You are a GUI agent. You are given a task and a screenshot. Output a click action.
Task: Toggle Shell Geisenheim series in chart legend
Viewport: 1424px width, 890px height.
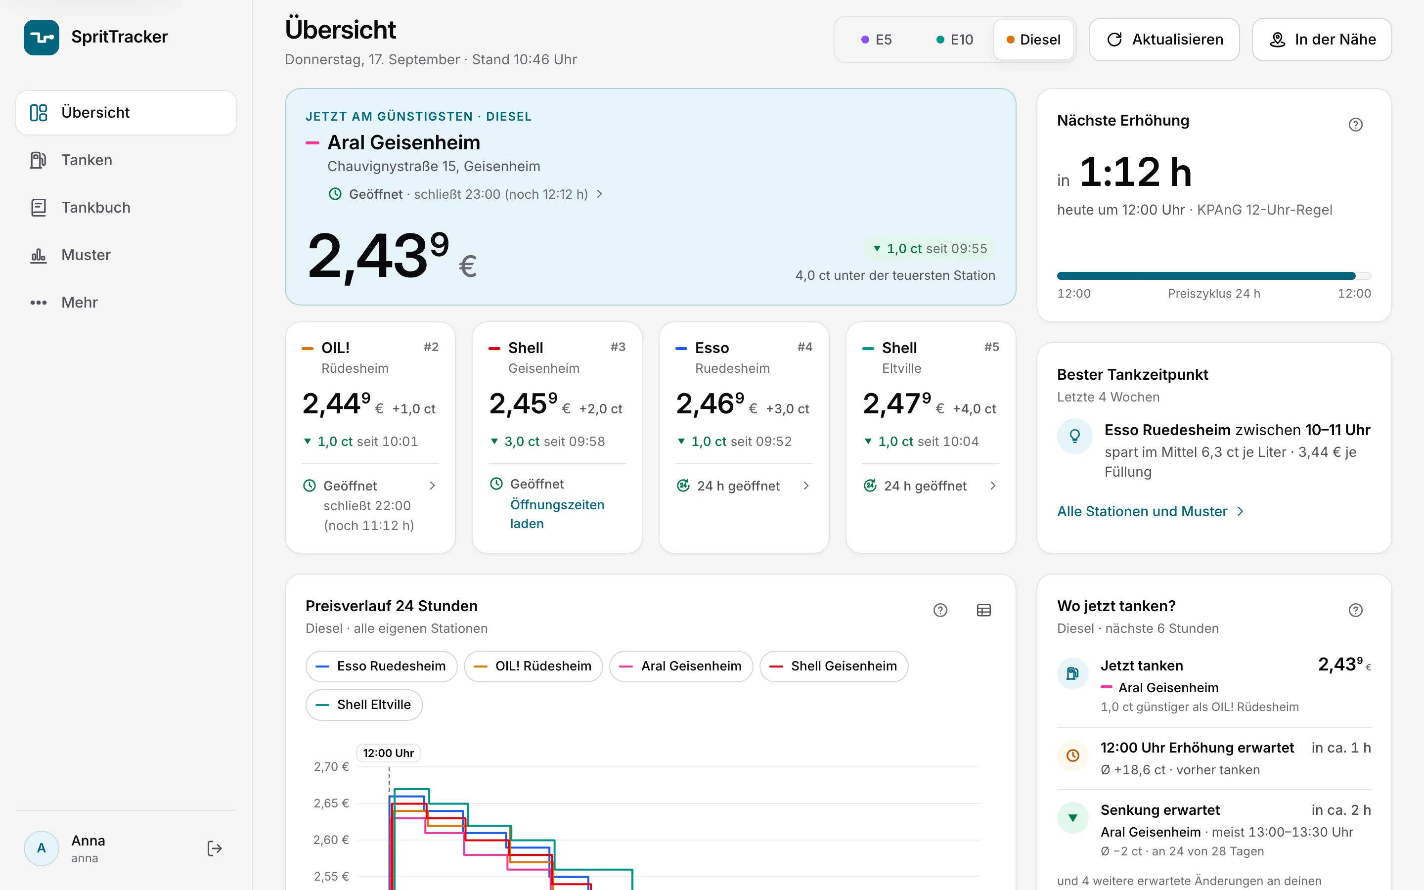(x=834, y=667)
